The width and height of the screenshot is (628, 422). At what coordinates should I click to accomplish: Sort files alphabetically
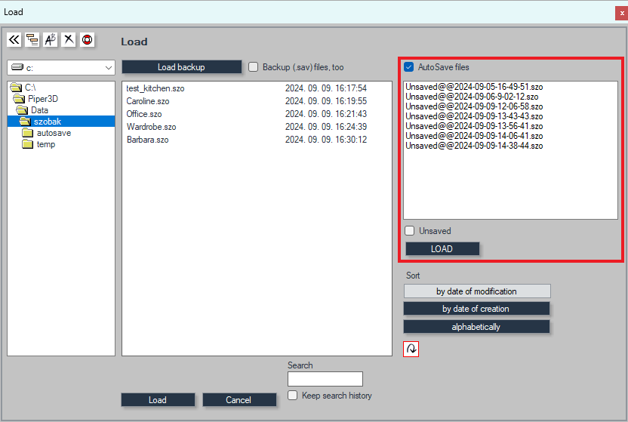(476, 327)
